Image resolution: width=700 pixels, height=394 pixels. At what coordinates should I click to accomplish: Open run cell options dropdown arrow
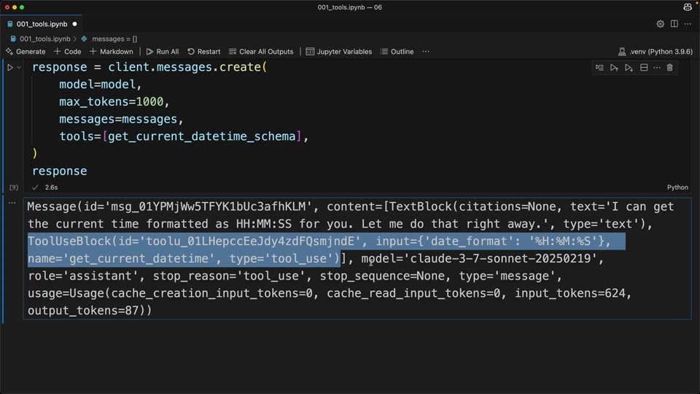point(19,67)
